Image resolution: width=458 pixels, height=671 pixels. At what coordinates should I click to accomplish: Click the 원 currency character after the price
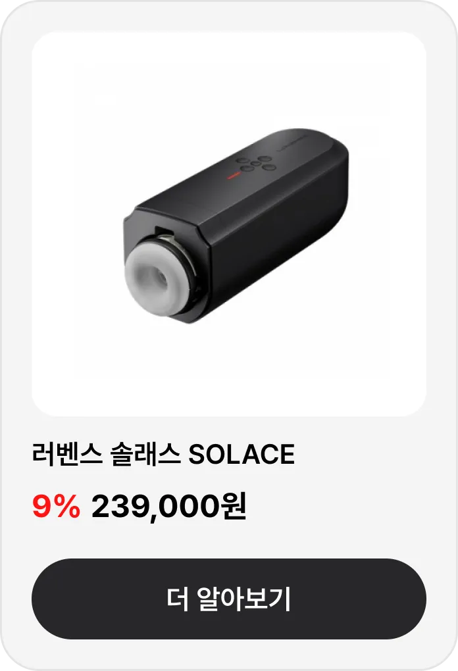[x=233, y=507]
